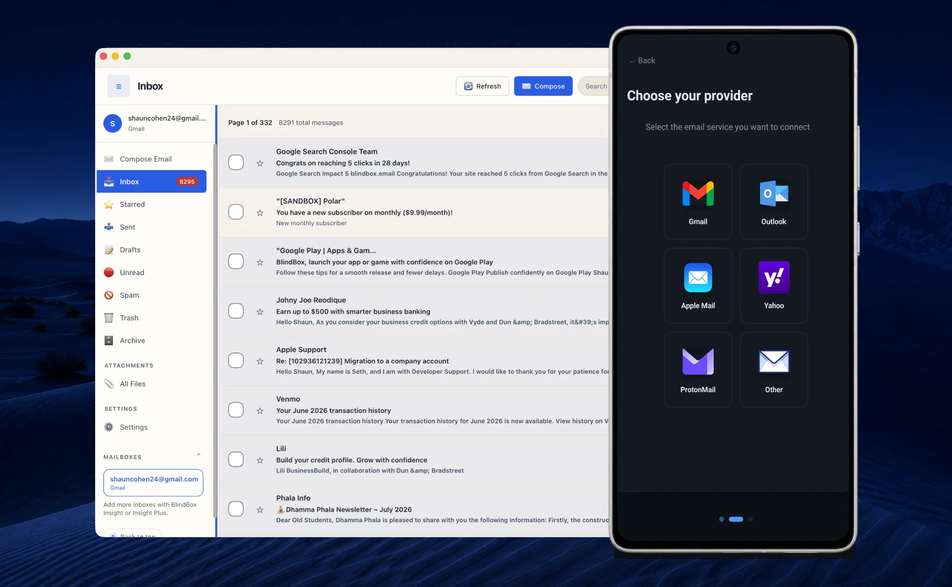
Task: Click the Spam prohibited icon in sidebar
Action: point(109,295)
